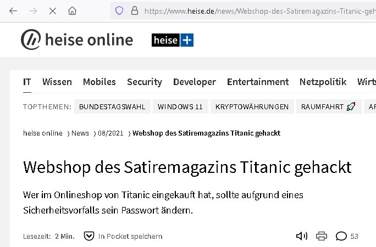Open the BUNDESTAGSWAHL top topic

click(112, 106)
